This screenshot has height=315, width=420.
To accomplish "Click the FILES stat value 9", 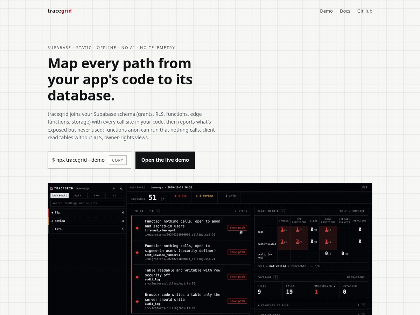I will point(259,292).
